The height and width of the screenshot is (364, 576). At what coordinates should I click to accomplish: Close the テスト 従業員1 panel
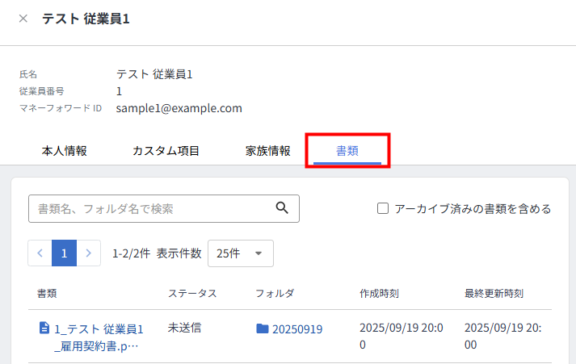23,19
